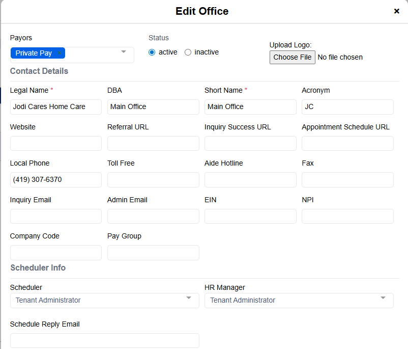Click the Local Phone number field
The width and height of the screenshot is (408, 349).
pyautogui.click(x=56, y=180)
